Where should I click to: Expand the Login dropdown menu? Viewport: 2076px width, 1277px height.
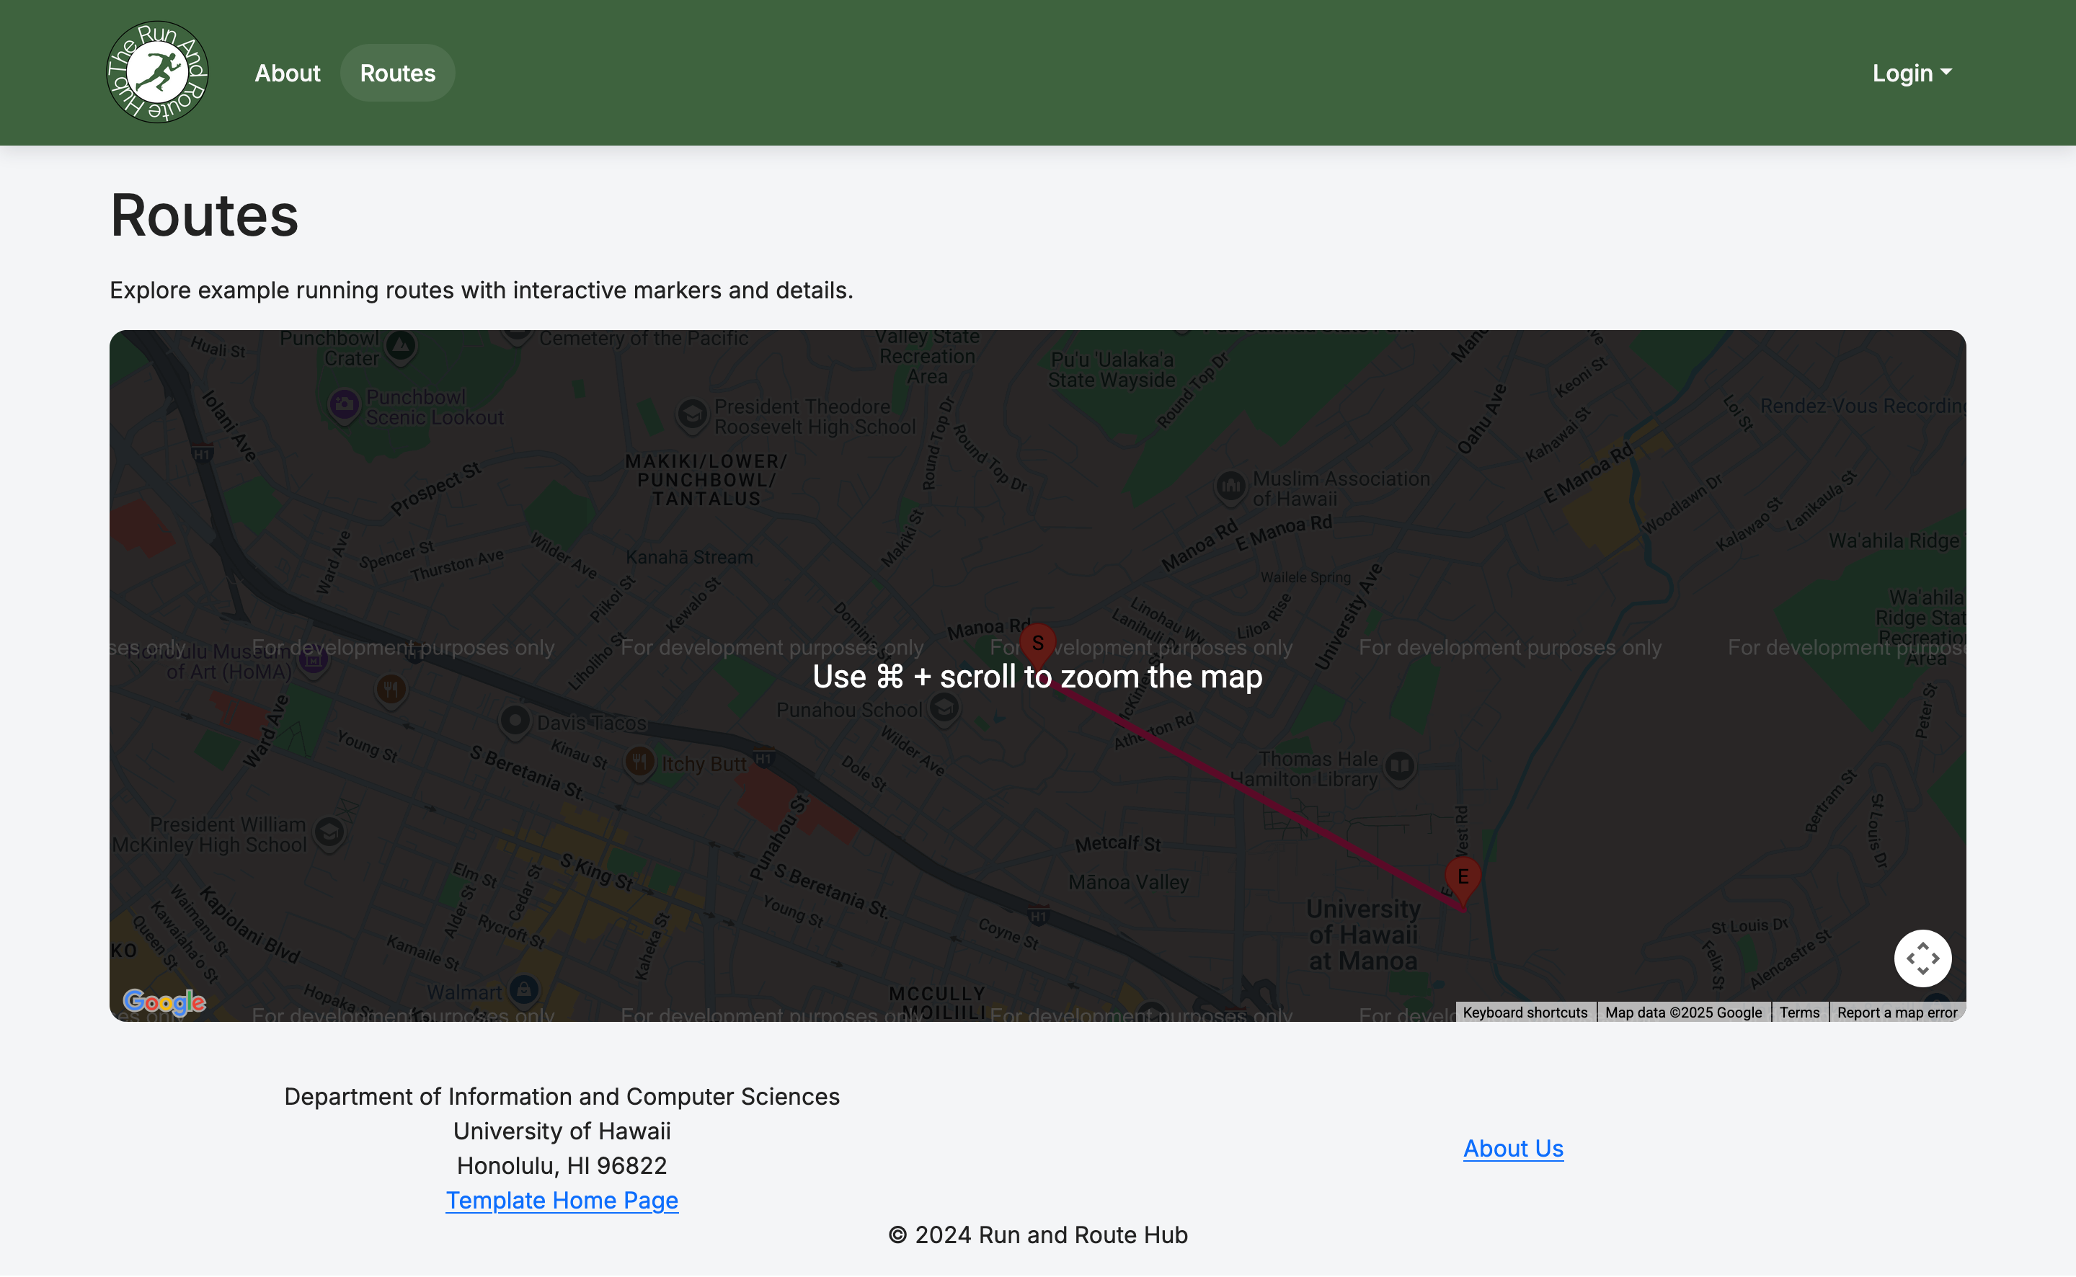pyautogui.click(x=1912, y=73)
